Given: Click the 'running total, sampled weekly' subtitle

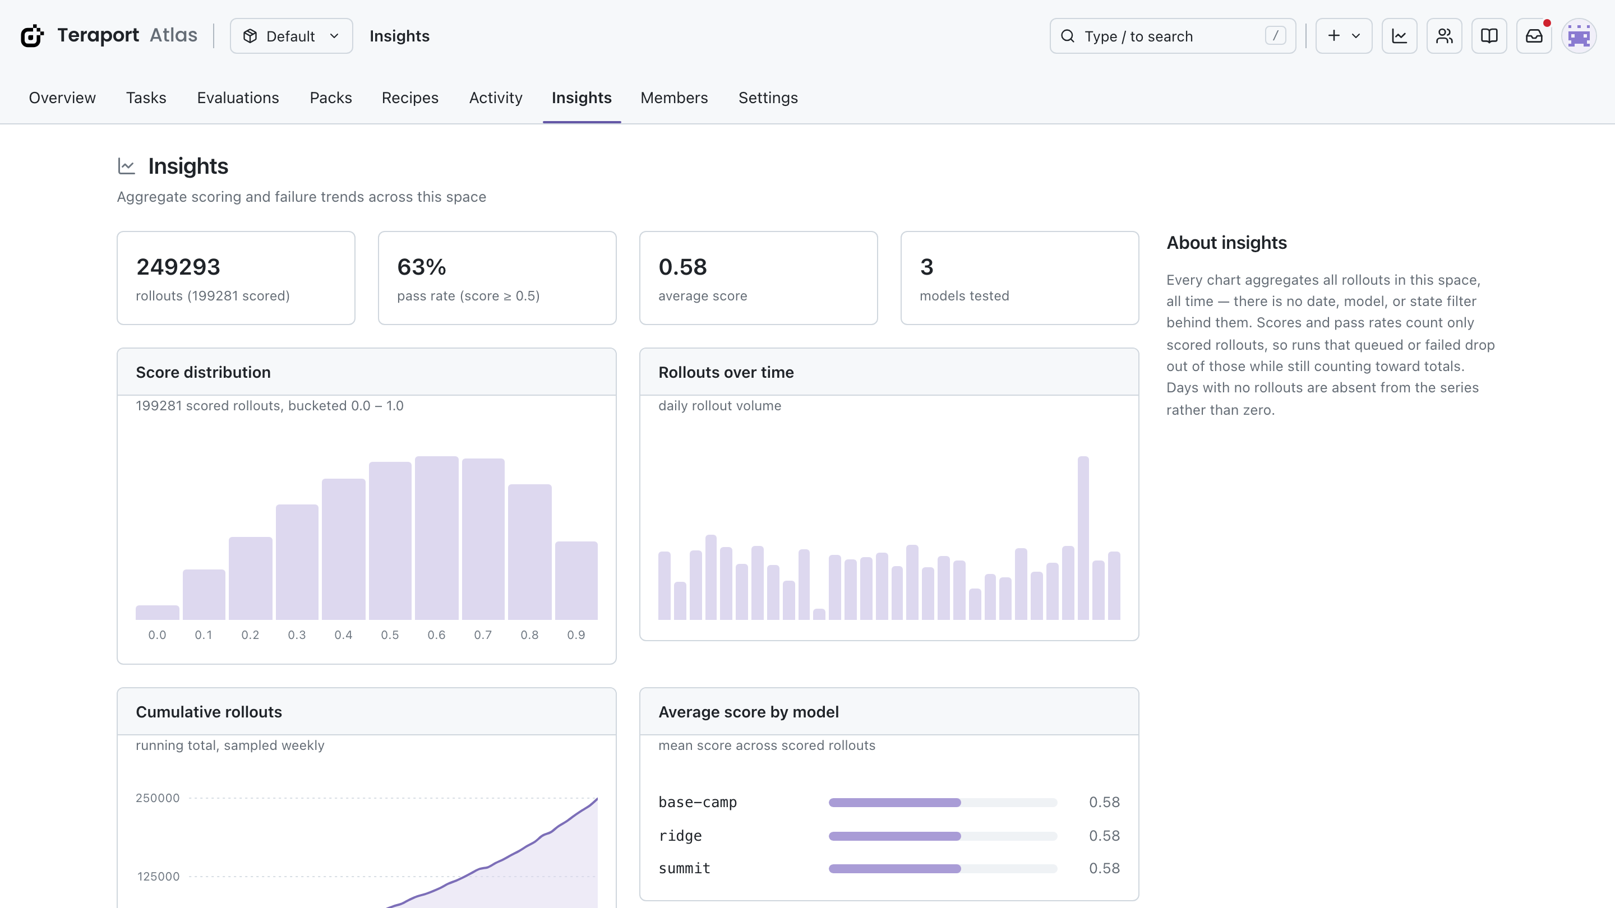Looking at the screenshot, I should tap(230, 745).
